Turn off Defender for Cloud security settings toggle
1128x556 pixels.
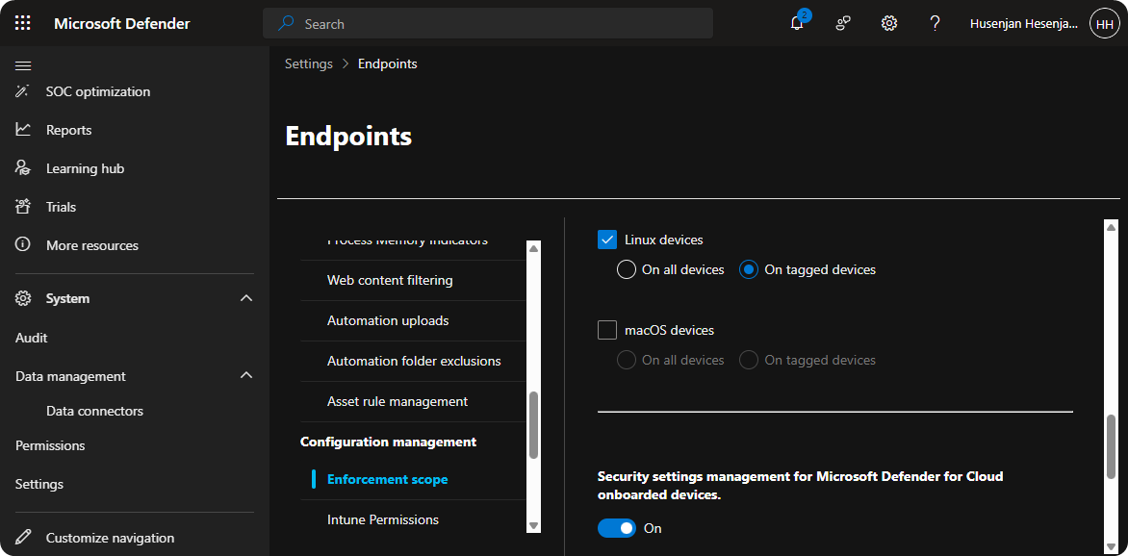pyautogui.click(x=617, y=528)
